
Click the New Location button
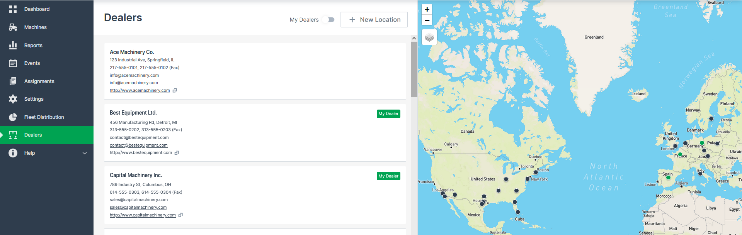[374, 20]
